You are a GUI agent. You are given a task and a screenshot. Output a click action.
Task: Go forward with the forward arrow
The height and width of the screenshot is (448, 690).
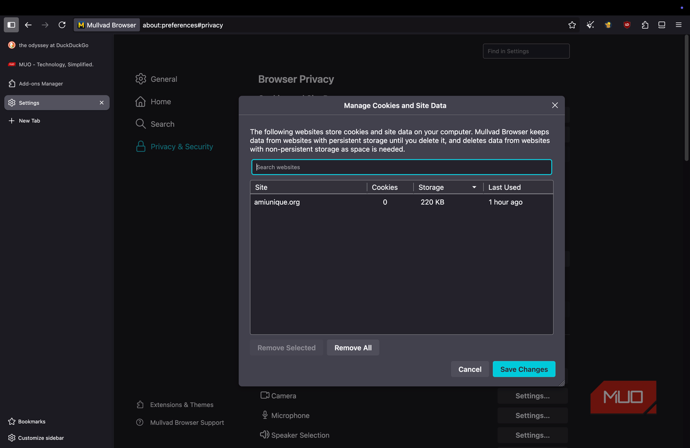pyautogui.click(x=45, y=25)
